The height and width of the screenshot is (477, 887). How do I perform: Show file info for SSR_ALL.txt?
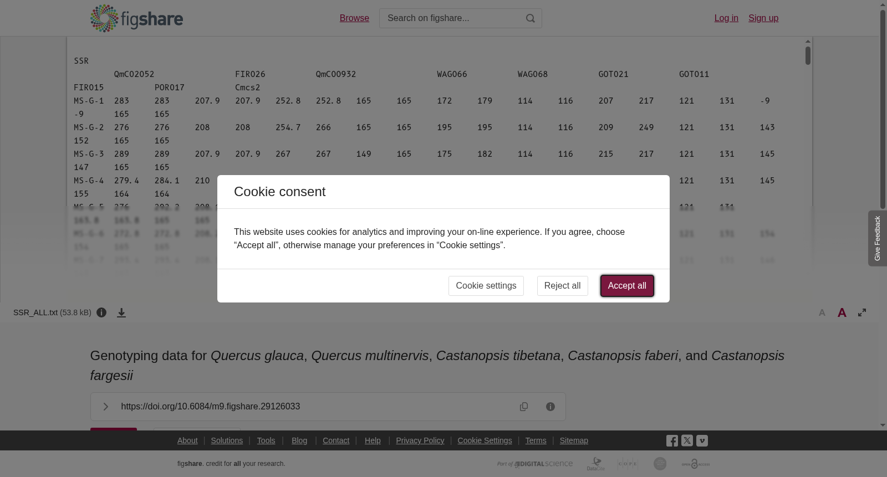tap(101, 312)
